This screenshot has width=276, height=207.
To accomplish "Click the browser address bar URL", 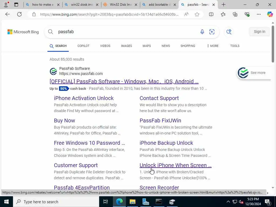I will click(109, 15).
